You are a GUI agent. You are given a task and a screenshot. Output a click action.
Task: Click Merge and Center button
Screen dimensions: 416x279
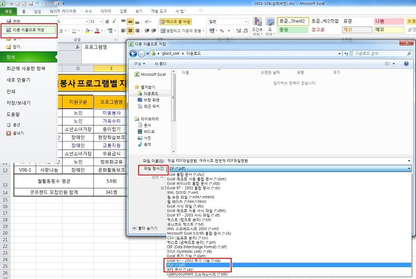pos(181,31)
